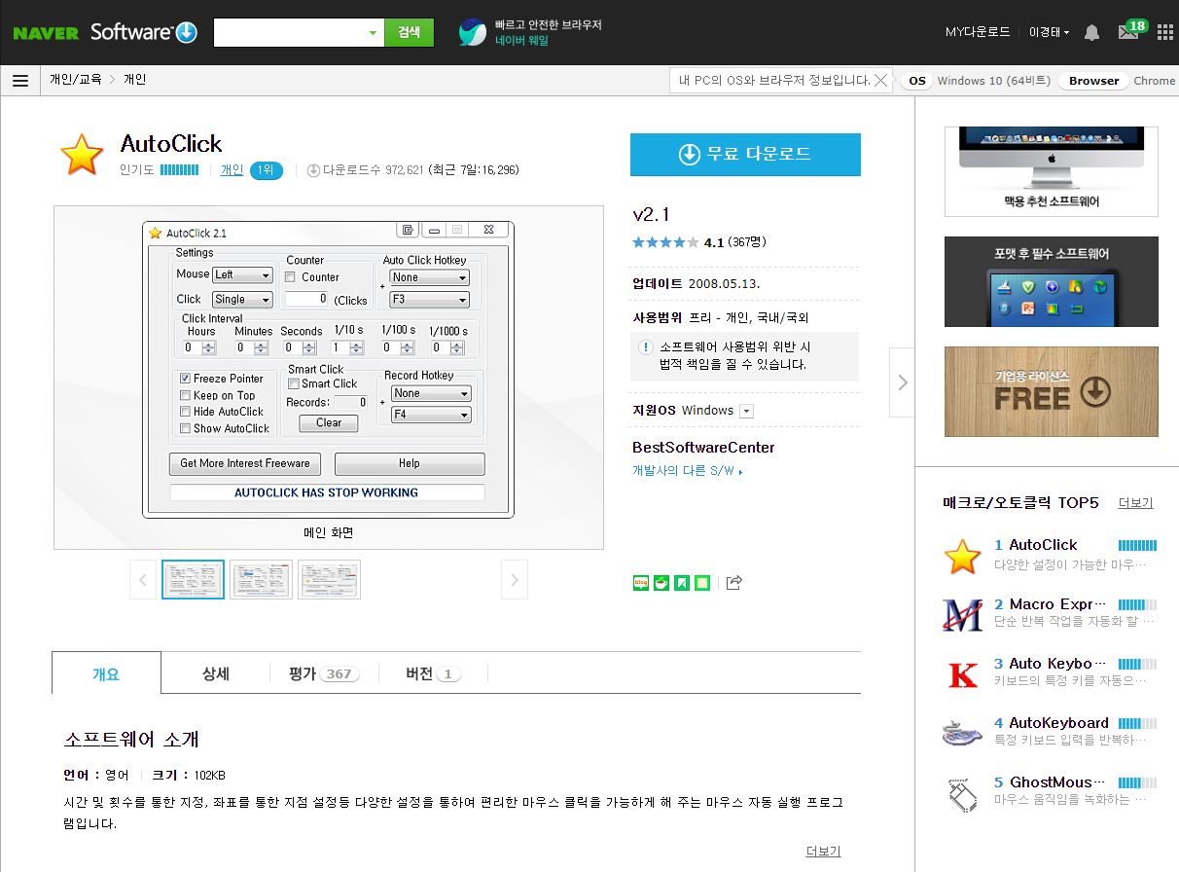Open the 버전 1 tab
Image resolution: width=1179 pixels, height=872 pixels.
tap(433, 673)
